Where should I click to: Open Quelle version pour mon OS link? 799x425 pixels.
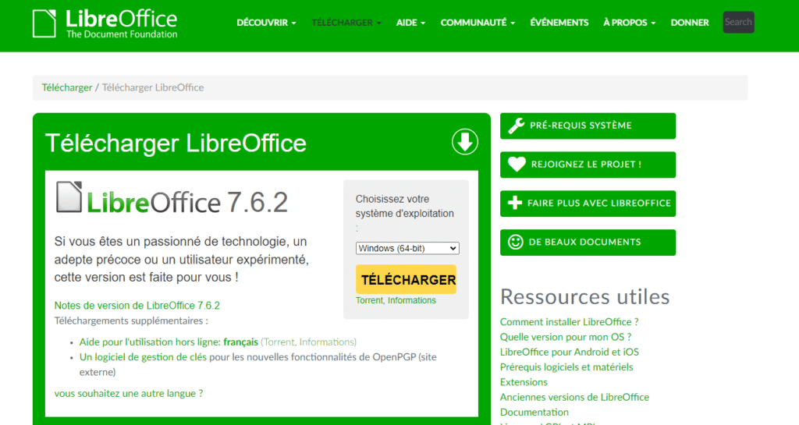(566, 337)
